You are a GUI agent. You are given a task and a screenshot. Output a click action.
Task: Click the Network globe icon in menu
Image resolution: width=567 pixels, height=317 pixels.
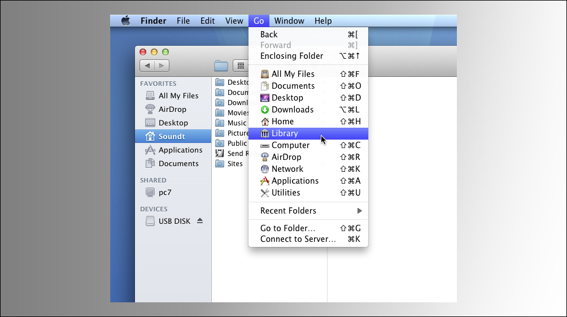[265, 169]
